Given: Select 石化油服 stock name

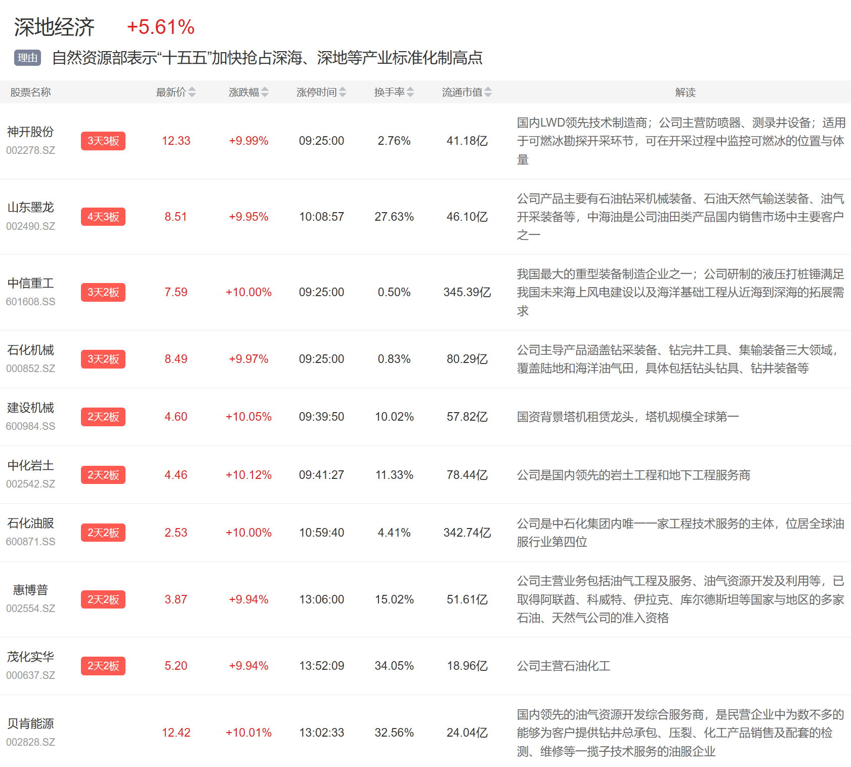Looking at the screenshot, I should click(30, 523).
